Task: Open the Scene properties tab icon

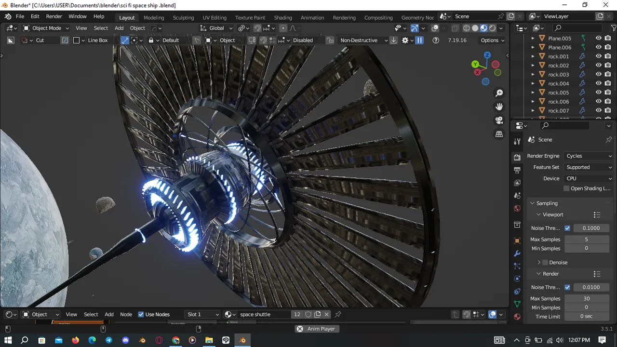Action: (517, 196)
